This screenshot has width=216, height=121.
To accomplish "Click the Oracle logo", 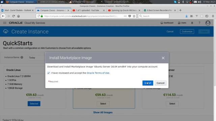I will (x=16, y=23).
